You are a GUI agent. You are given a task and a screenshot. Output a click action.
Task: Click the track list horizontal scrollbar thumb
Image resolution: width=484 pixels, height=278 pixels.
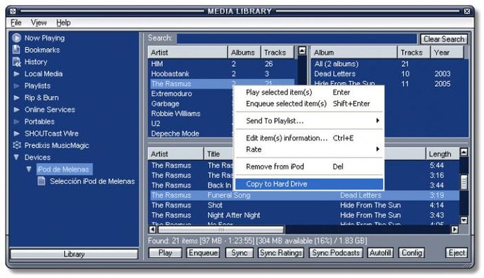[221, 230]
